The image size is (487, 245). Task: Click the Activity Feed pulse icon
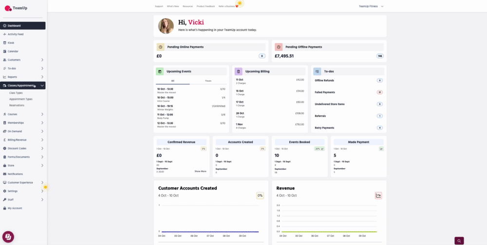pos(4,34)
